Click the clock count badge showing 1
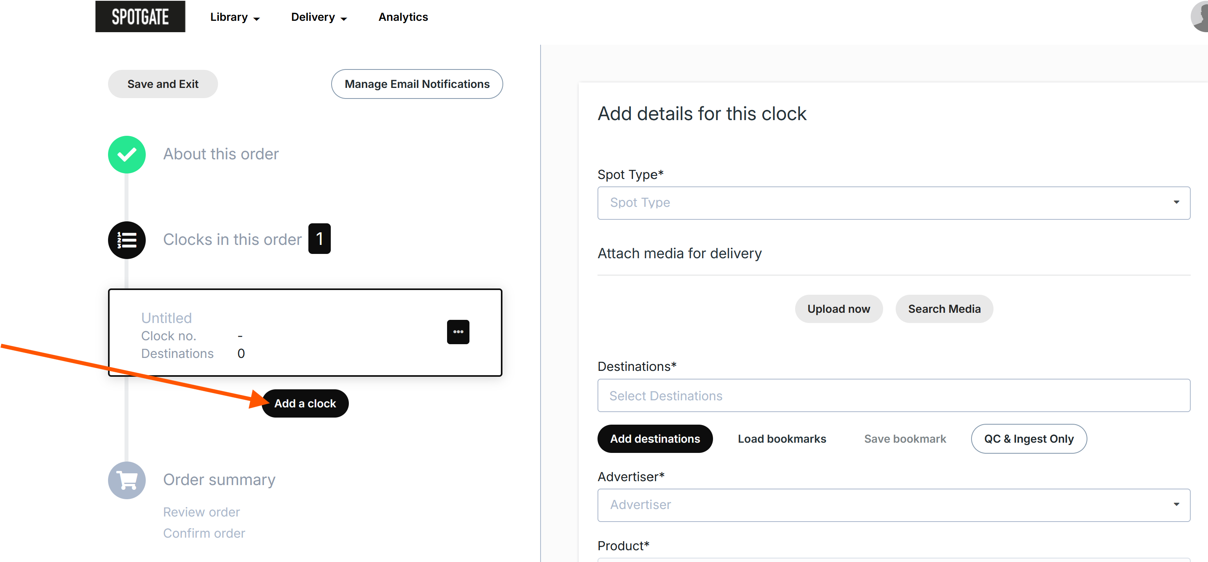The image size is (1208, 562). [319, 239]
